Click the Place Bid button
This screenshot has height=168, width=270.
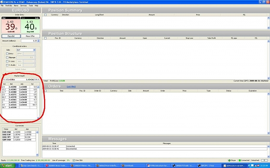[x=11, y=36]
